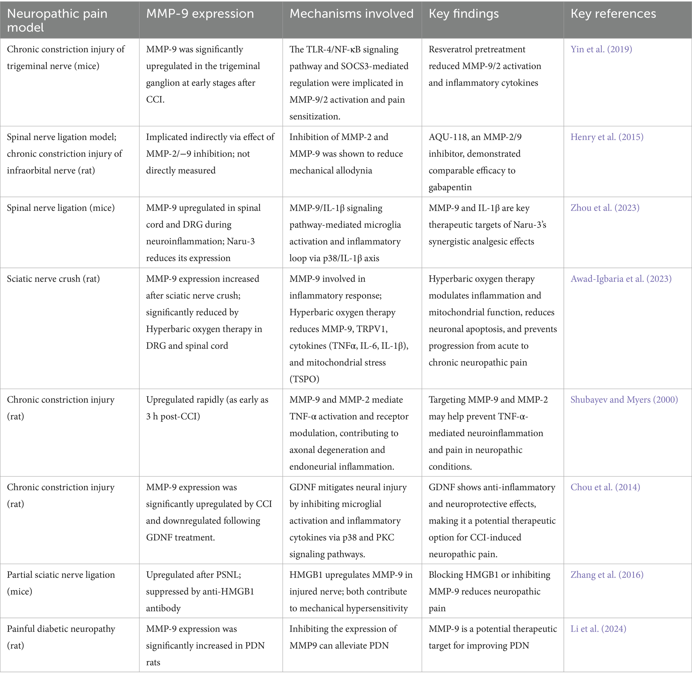Select the Spinal nerve ligation (mice) cell
This screenshot has height=678, width=692.
[x=61, y=208]
